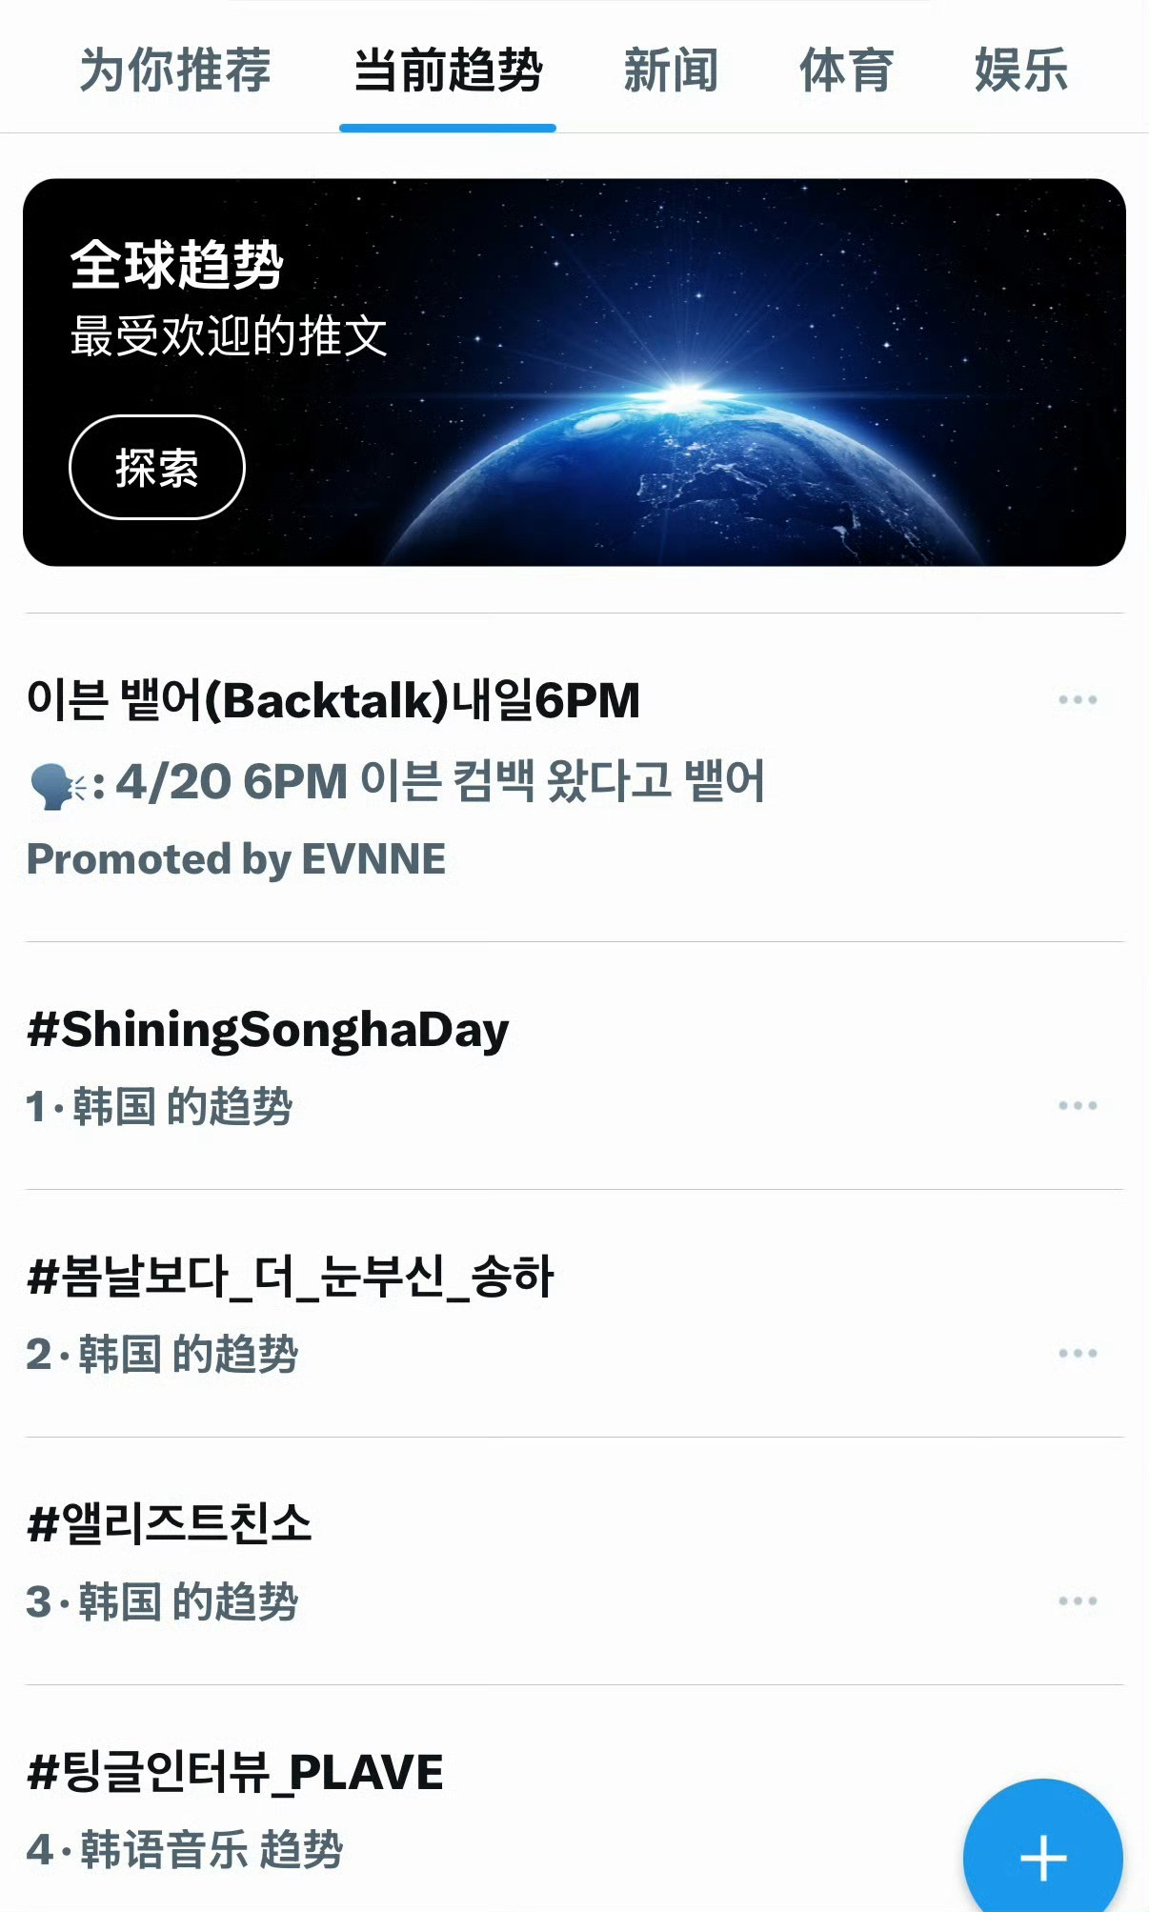Open more options for EVNNE promoted trend

coord(1078,700)
